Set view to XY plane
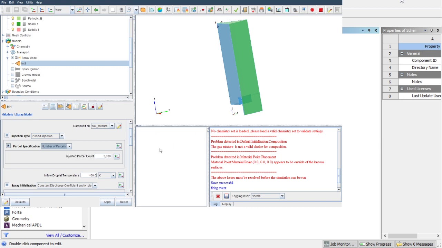Image resolution: width=442 pixels, height=248 pixels. point(33,10)
